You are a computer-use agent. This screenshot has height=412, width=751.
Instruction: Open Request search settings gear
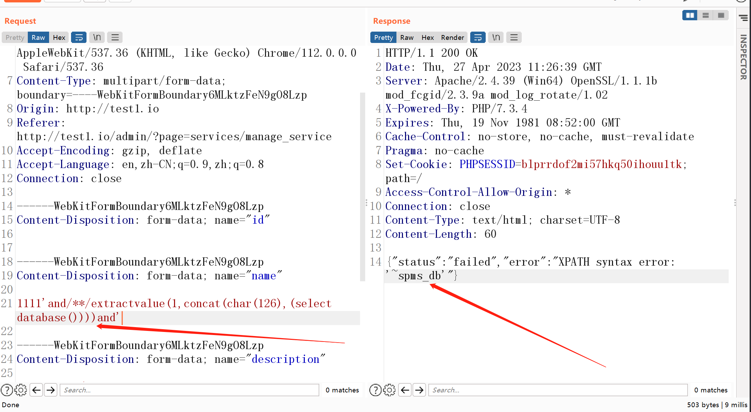tap(21, 390)
